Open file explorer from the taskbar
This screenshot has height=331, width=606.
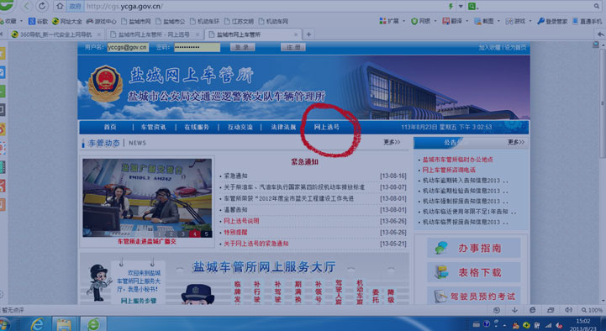point(64,323)
